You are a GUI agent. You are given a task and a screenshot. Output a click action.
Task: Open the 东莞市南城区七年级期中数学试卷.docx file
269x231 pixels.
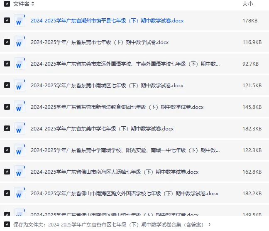pyautogui.click(x=107, y=86)
